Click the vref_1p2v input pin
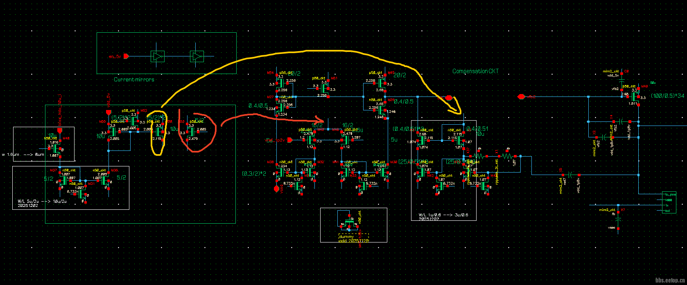The image size is (687, 285). pos(289,140)
